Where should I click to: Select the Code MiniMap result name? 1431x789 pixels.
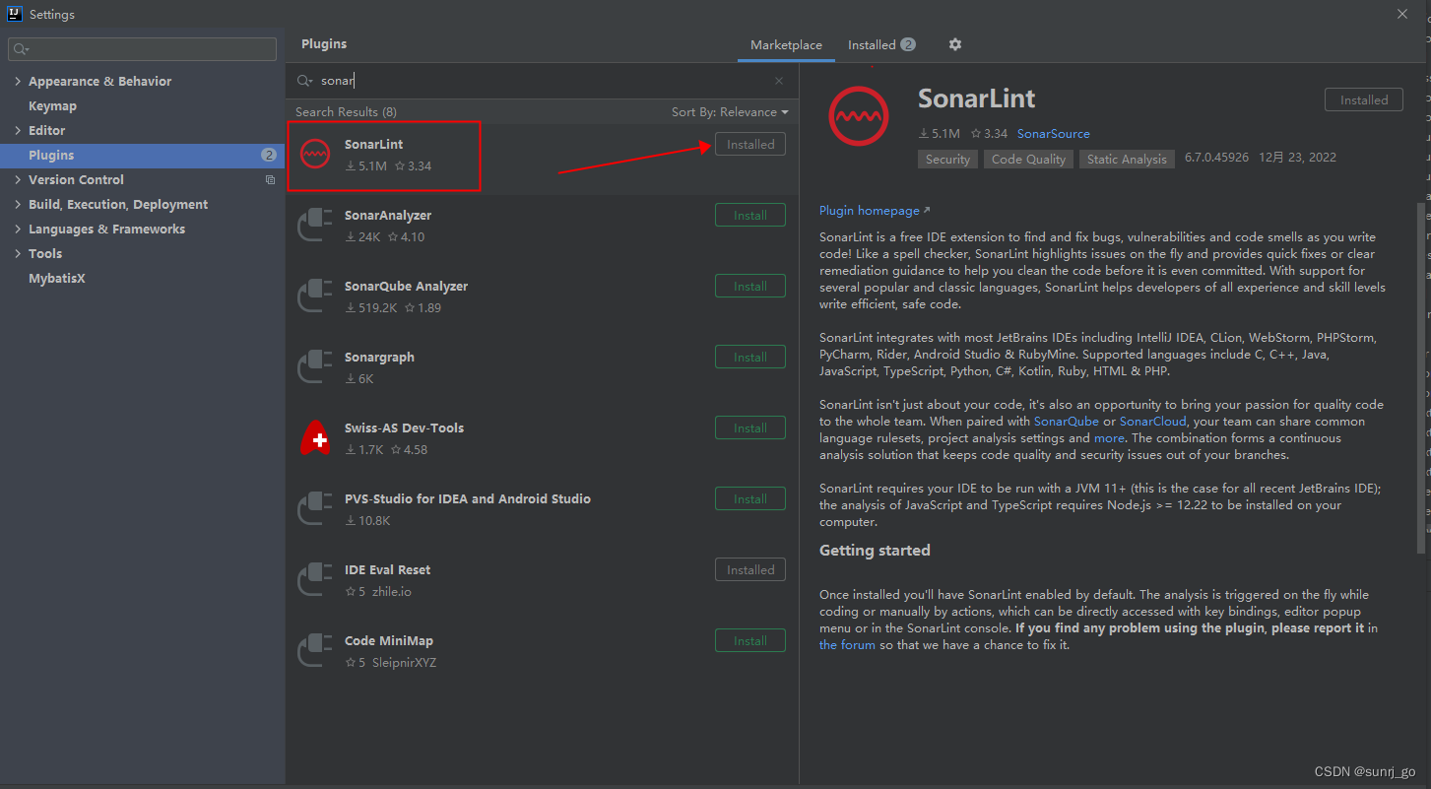click(389, 641)
